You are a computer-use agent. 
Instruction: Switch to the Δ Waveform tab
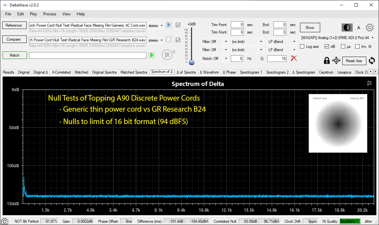tap(209, 72)
